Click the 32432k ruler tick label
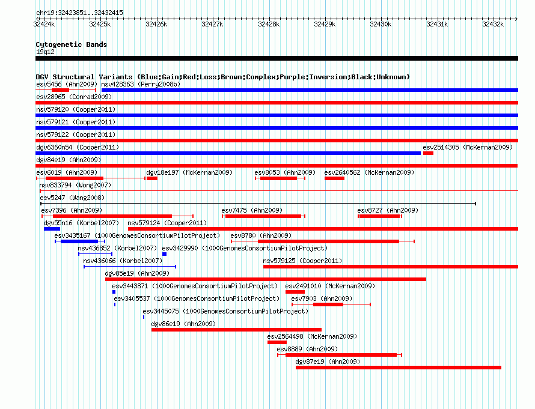 [x=493, y=24]
